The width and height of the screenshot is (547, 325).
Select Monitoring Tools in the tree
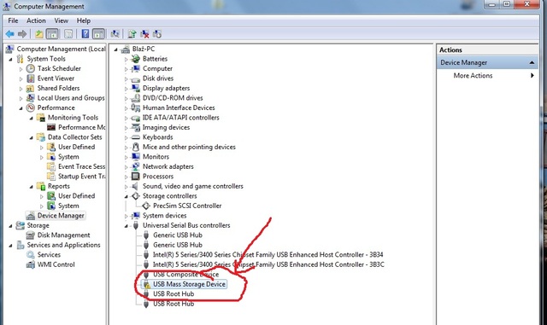(73, 118)
